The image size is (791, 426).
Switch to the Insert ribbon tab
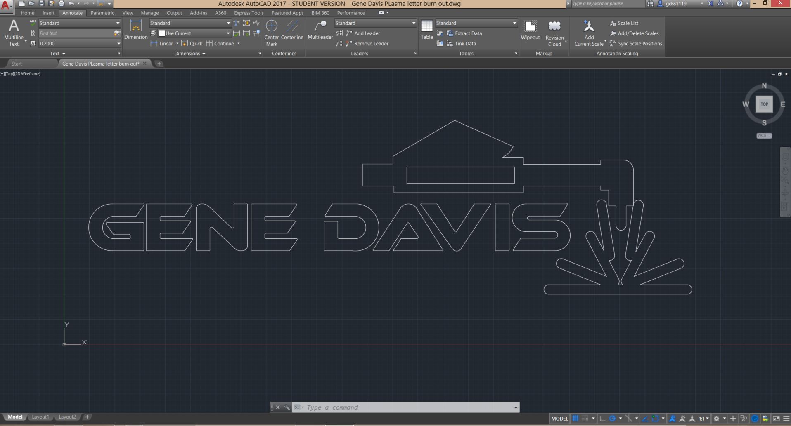48,13
